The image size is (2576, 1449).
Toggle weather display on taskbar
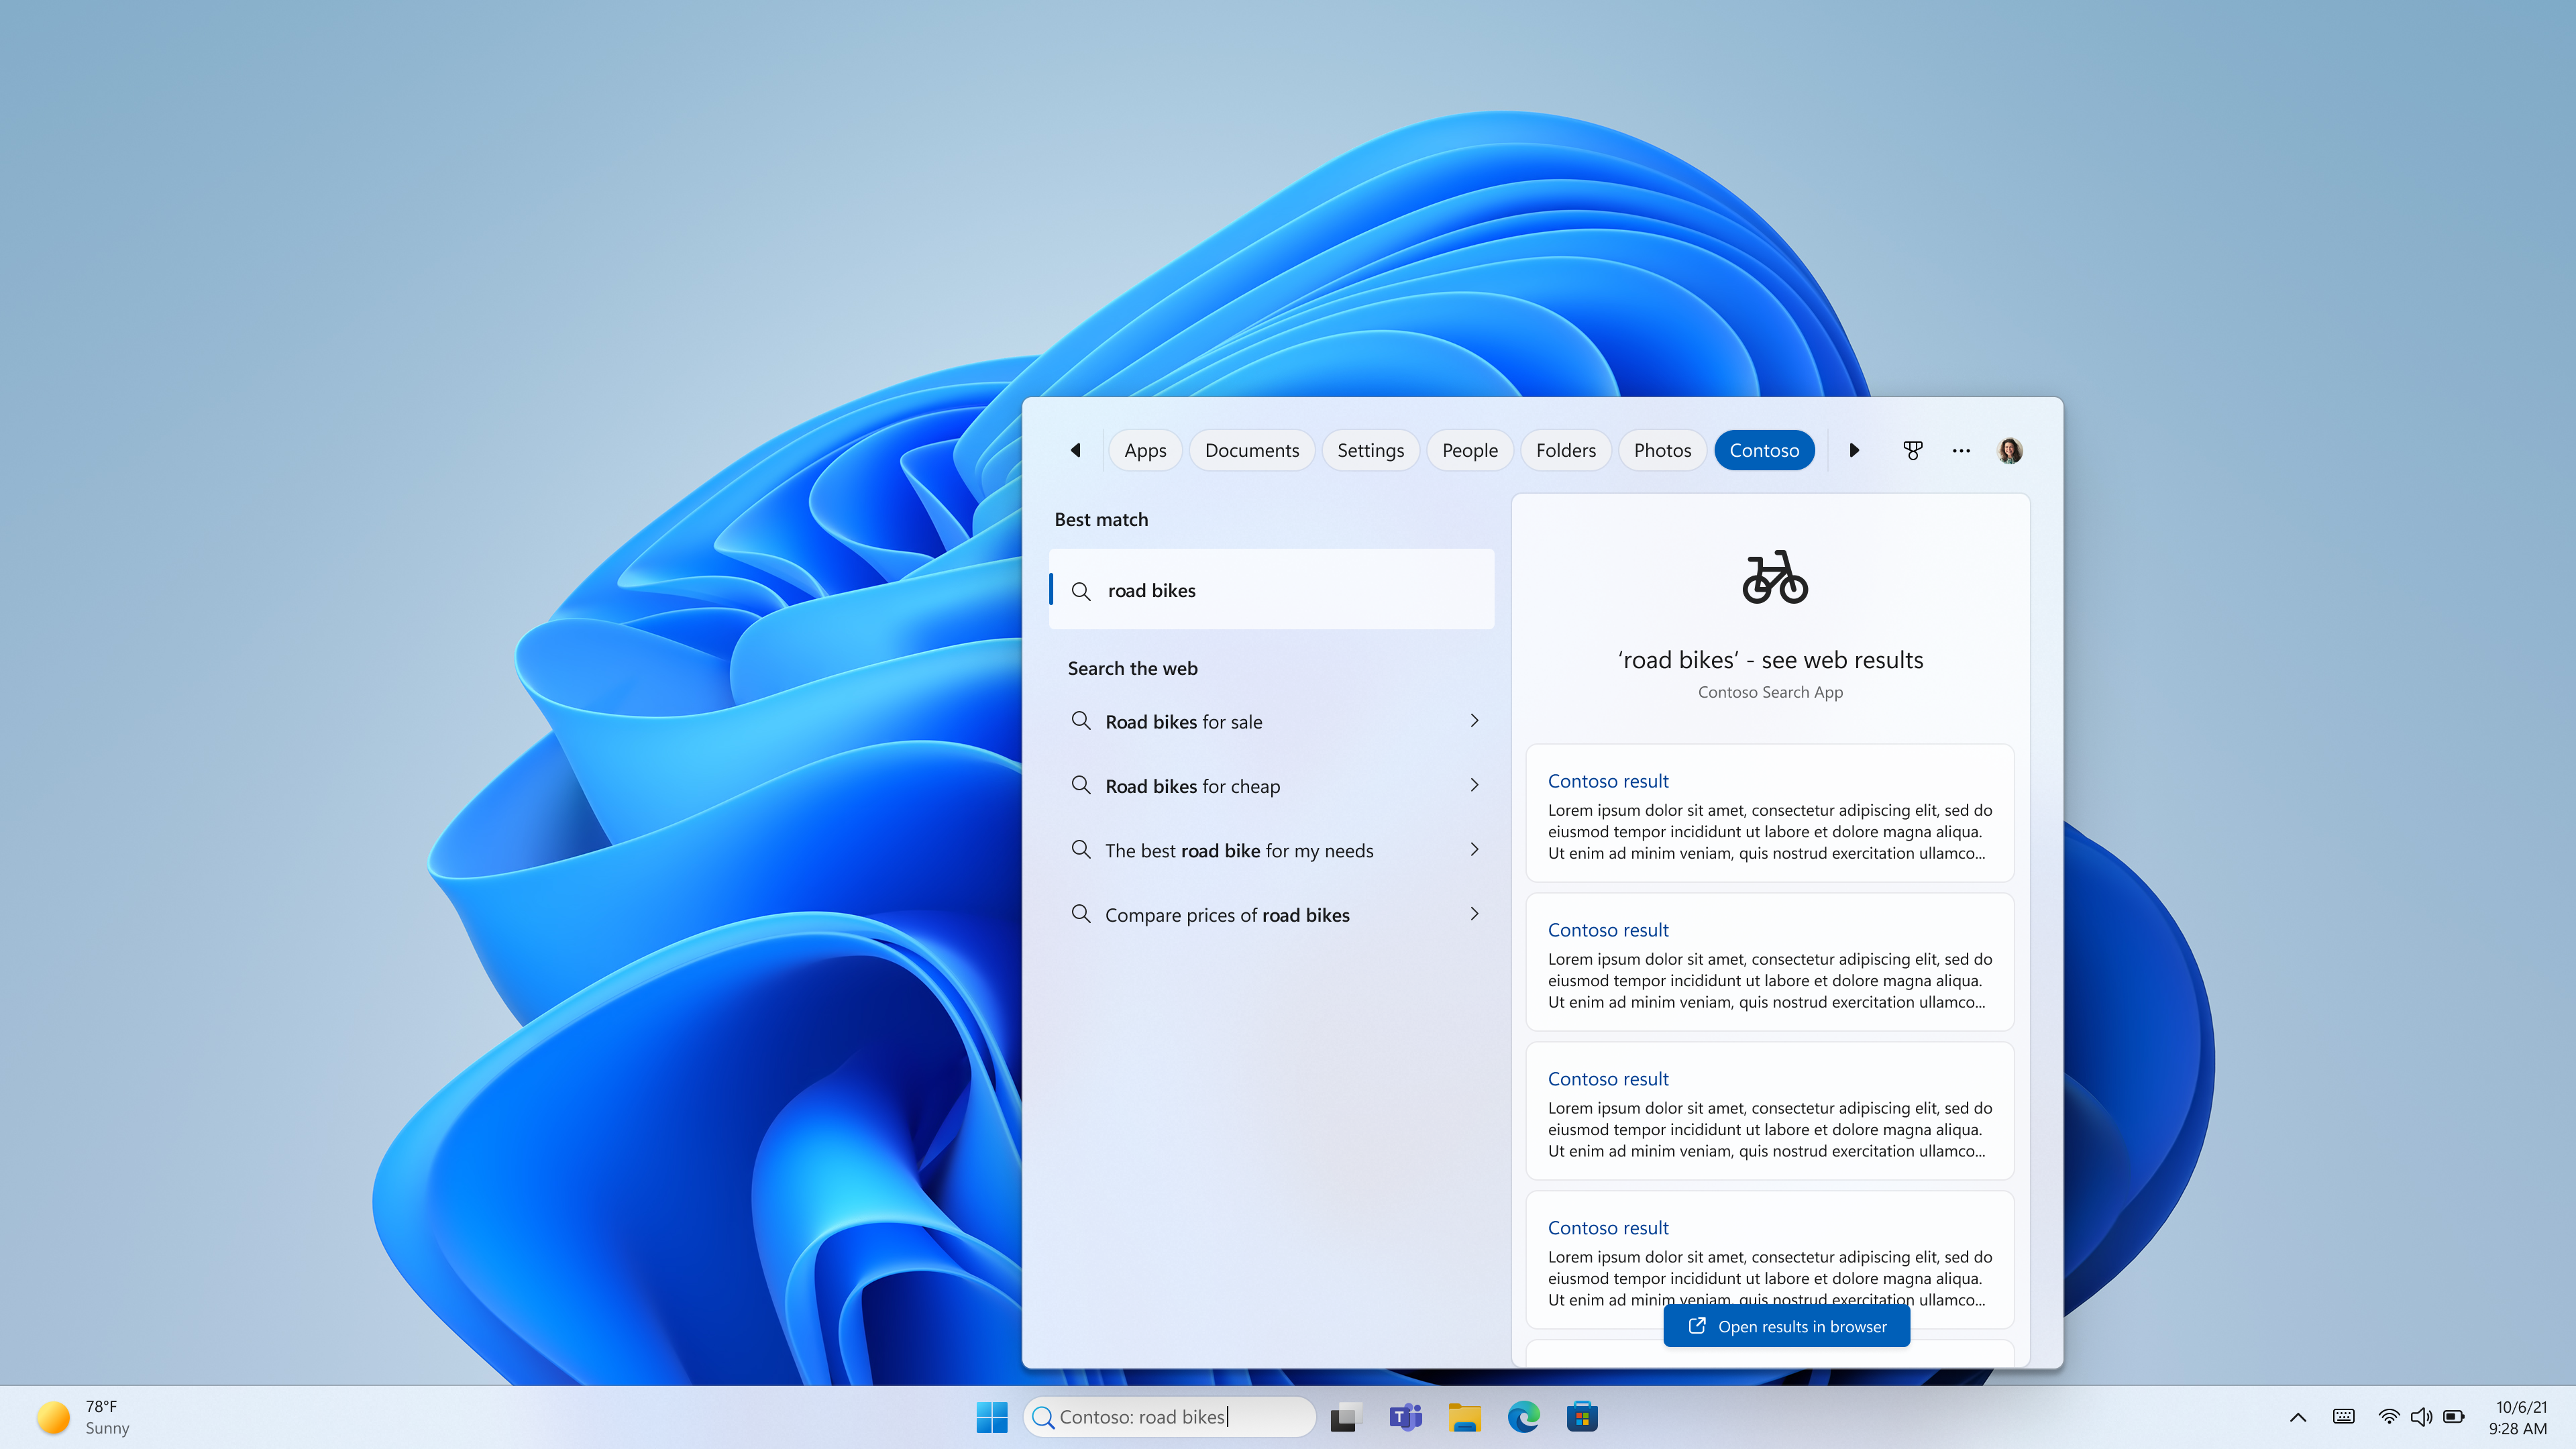tap(94, 1415)
